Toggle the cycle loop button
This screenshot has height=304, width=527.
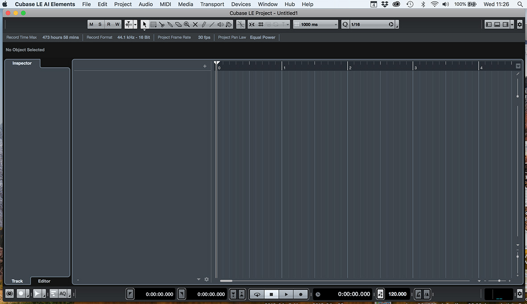tap(257, 294)
